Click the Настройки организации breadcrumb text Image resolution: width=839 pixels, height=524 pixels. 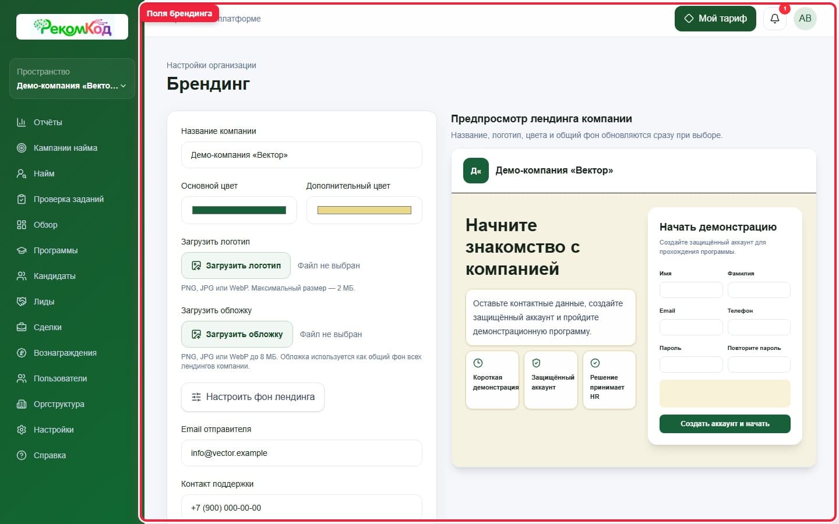click(x=211, y=65)
